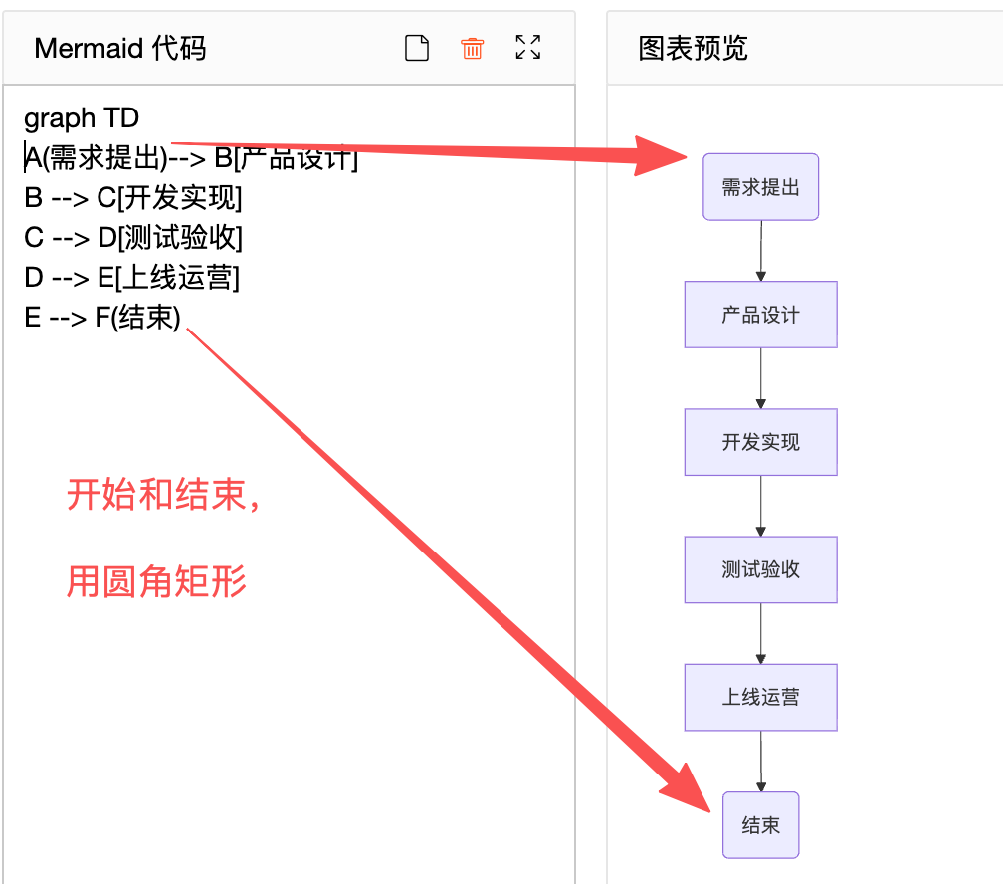Select the "开发实现" diagram node
Viewport: 1003px width, 884px height.
click(760, 442)
